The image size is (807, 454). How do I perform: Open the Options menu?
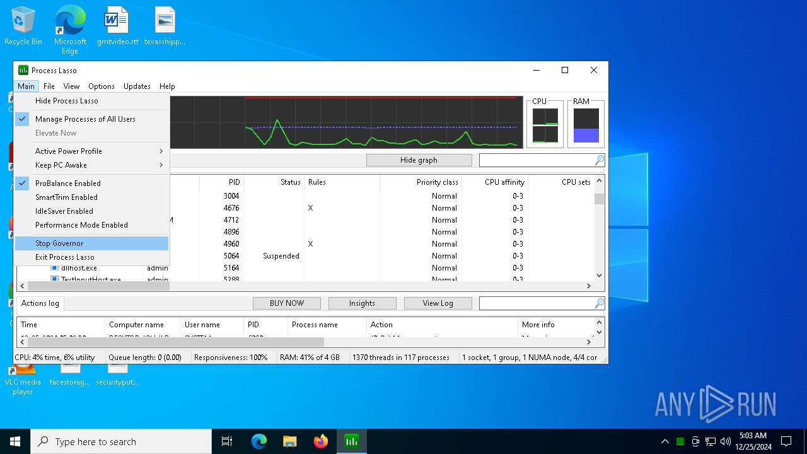click(x=102, y=86)
